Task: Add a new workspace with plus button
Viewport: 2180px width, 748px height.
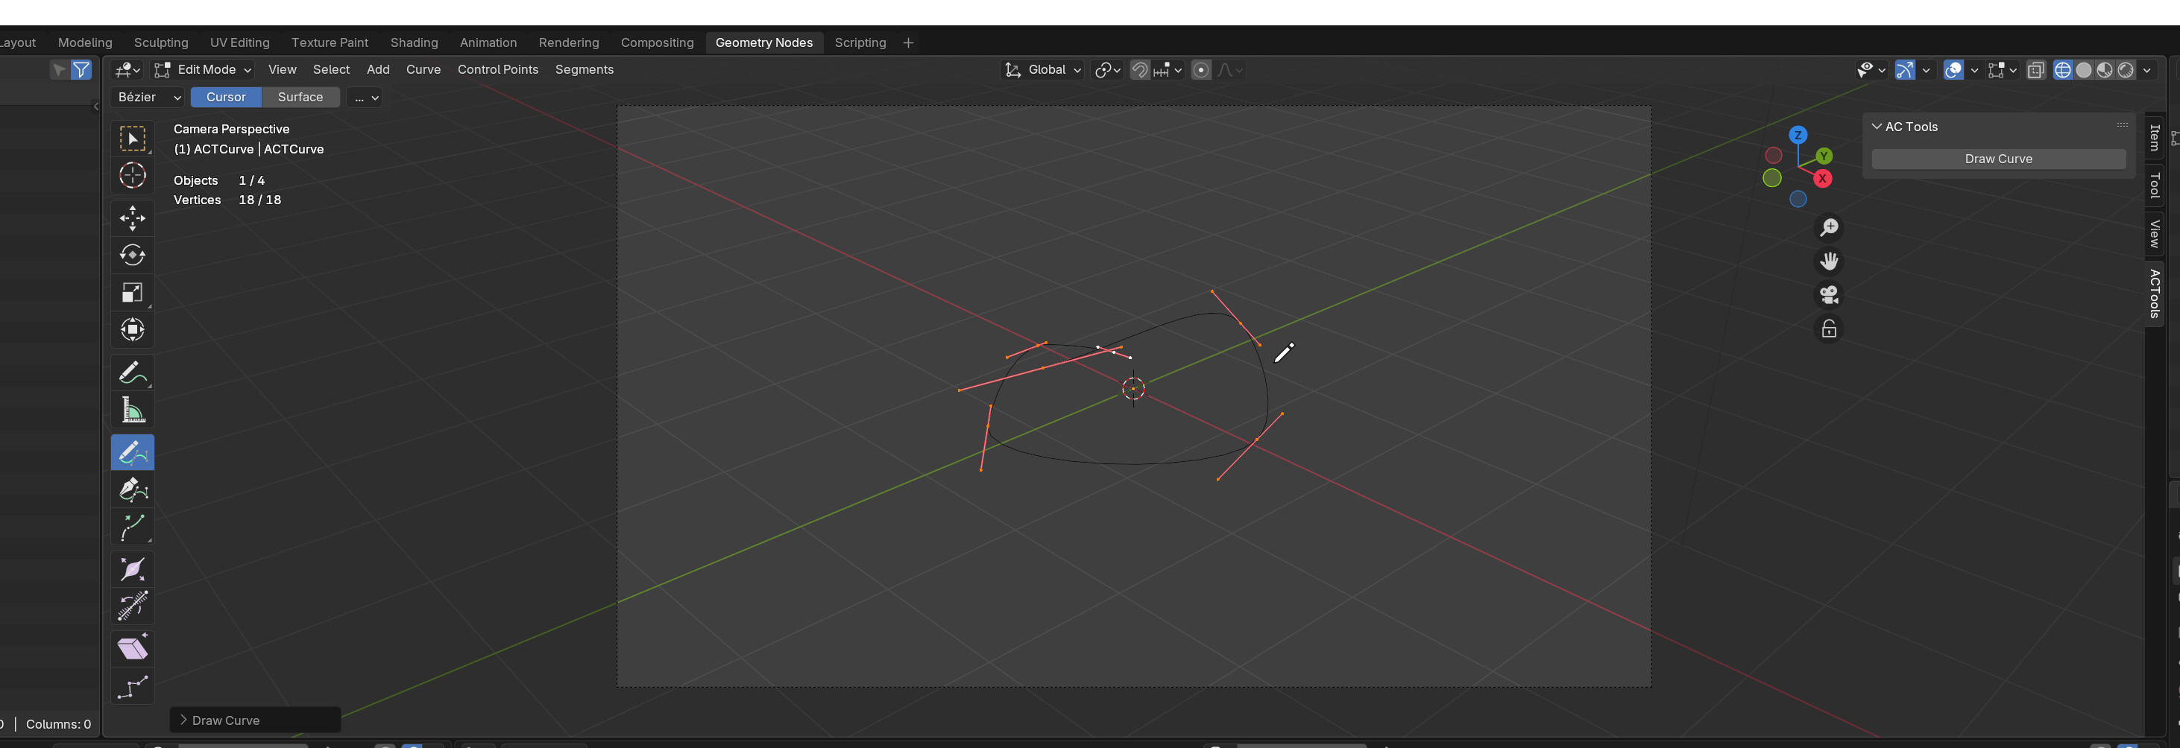Action: 908,43
